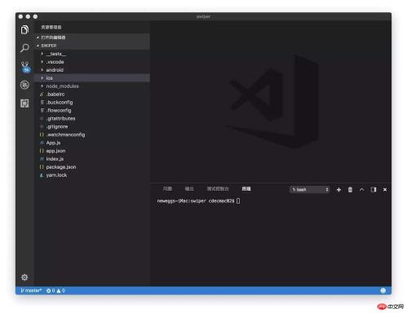Toggle panel position to the side
Viewport: 407px width, 313px height.
[x=374, y=190]
